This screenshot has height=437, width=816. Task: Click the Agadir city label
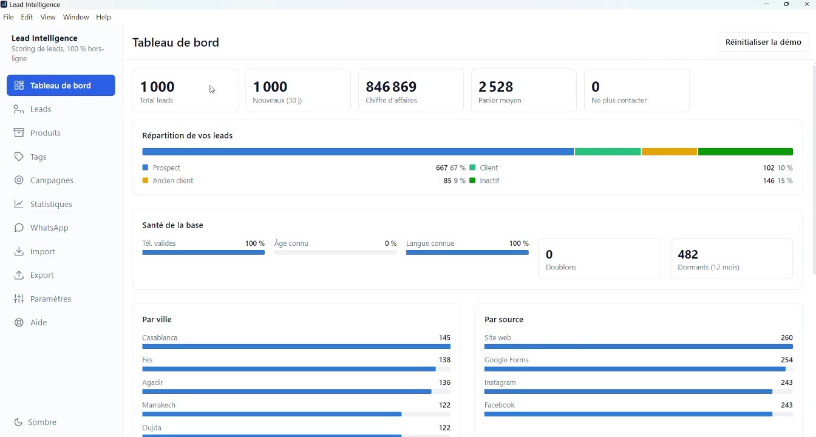(152, 382)
